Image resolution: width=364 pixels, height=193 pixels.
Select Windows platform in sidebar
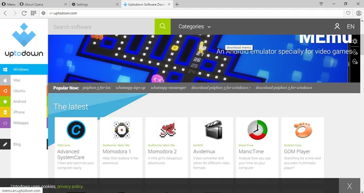pos(24,69)
